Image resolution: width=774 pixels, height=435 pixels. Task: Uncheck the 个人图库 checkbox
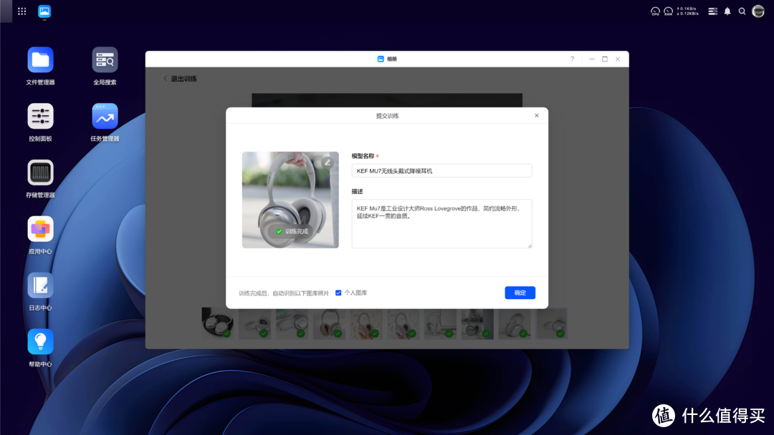[338, 292]
